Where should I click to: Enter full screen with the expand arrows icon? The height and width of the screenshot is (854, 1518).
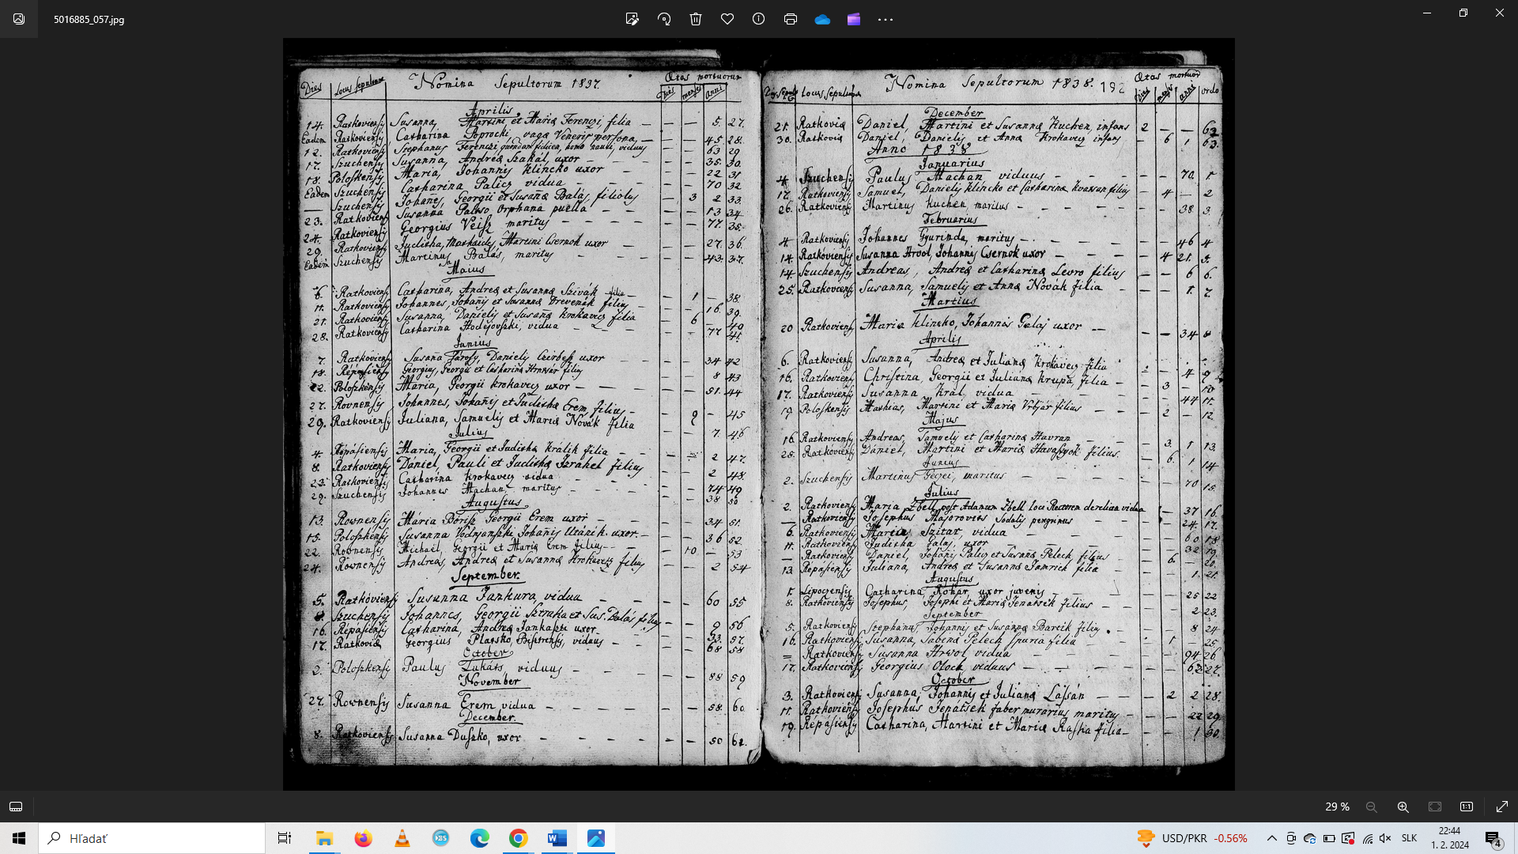coord(1502,807)
